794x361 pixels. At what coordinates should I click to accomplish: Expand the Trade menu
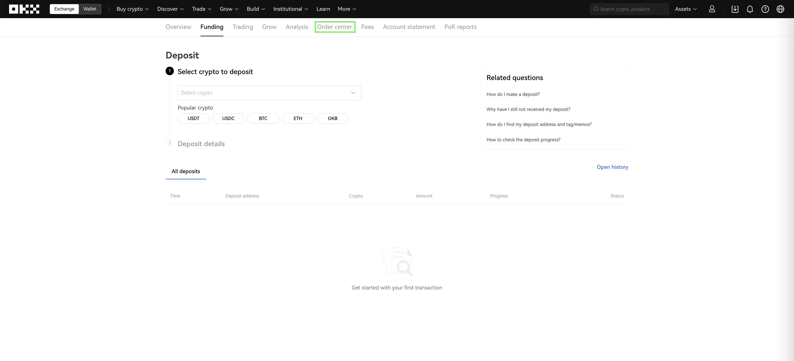click(x=202, y=9)
